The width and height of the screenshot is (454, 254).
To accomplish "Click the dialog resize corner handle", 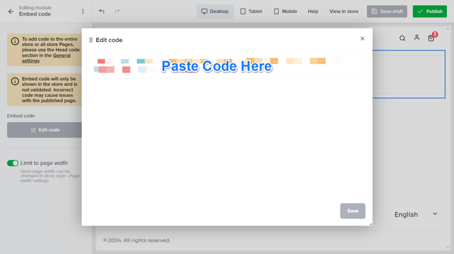I will (x=370, y=224).
